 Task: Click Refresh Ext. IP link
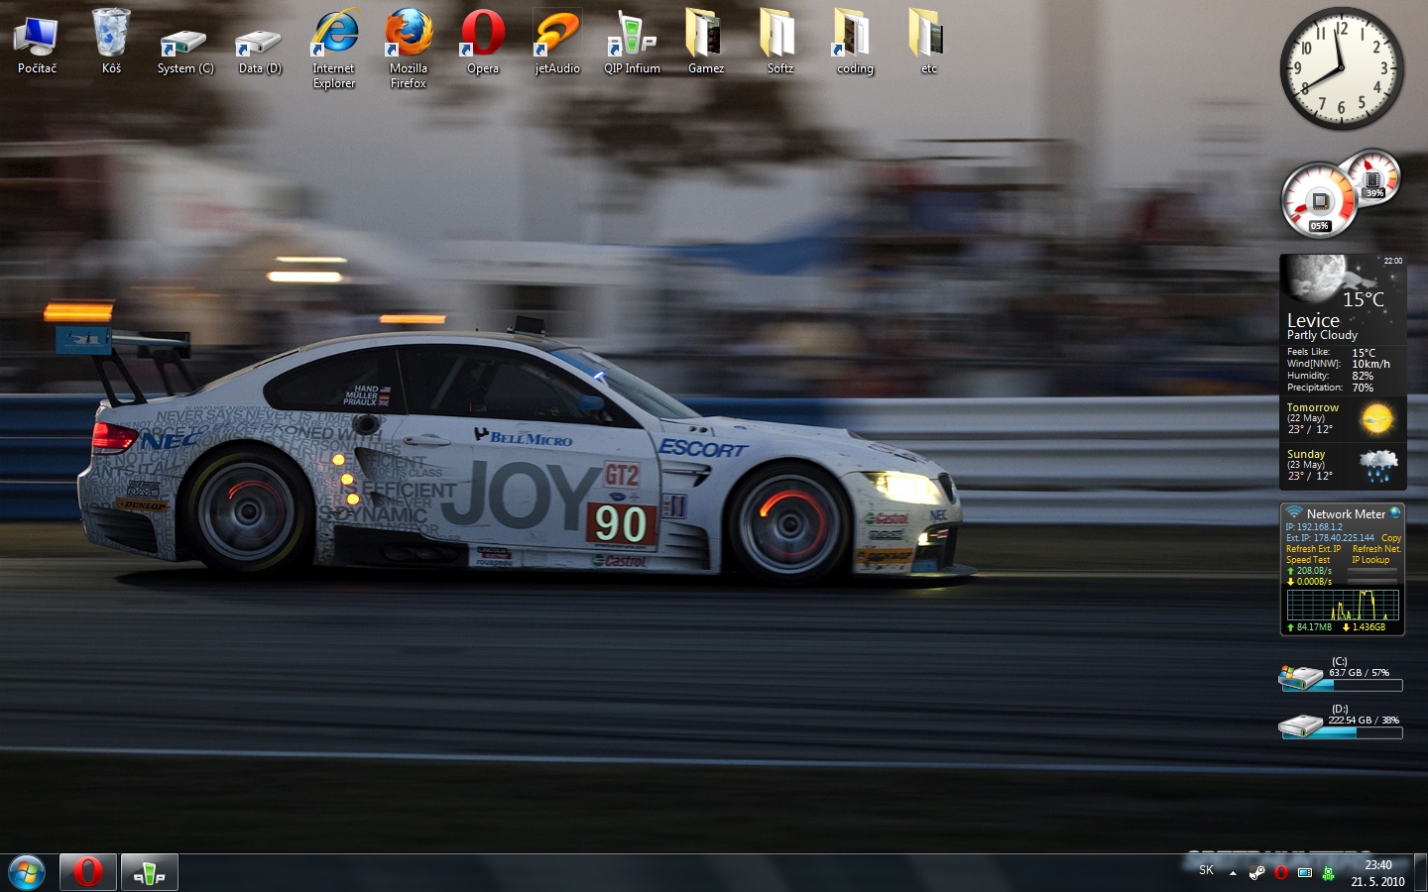click(1313, 549)
